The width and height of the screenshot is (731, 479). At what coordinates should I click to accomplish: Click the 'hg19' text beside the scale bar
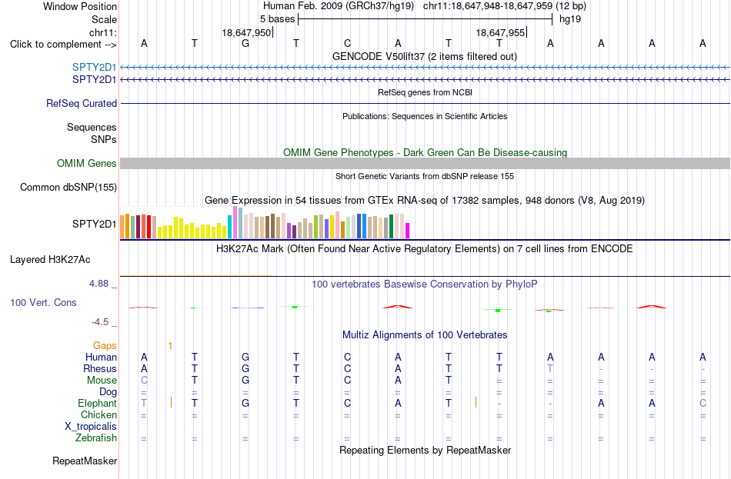pos(570,19)
